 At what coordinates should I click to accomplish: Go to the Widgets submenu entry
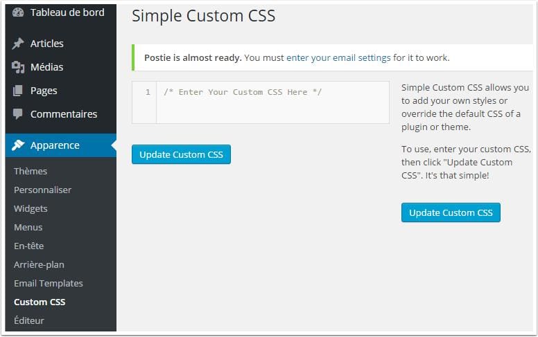pyautogui.click(x=31, y=208)
